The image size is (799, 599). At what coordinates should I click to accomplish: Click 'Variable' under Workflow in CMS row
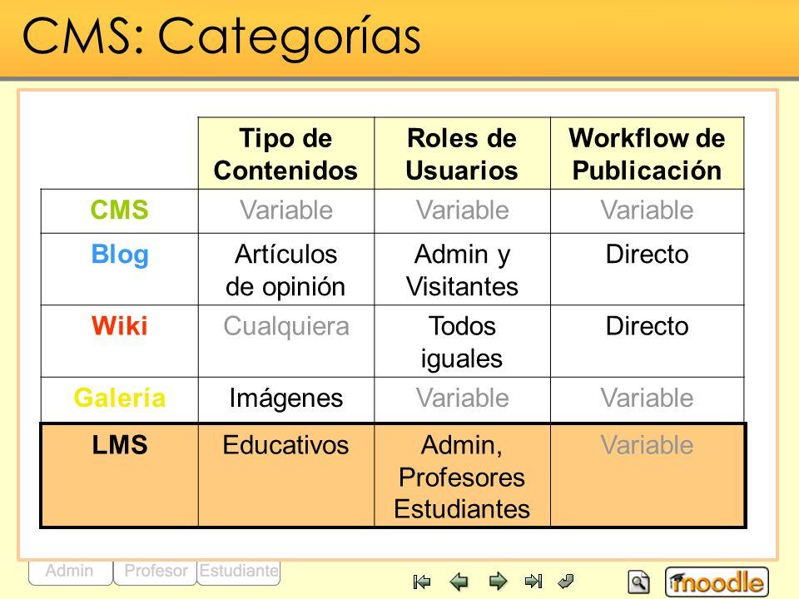point(648,210)
